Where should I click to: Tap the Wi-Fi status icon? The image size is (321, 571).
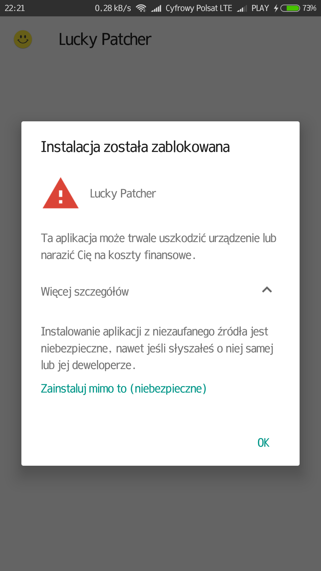(x=141, y=8)
